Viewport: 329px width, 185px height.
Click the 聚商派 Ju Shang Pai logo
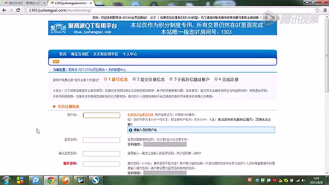pyautogui.click(x=58, y=28)
